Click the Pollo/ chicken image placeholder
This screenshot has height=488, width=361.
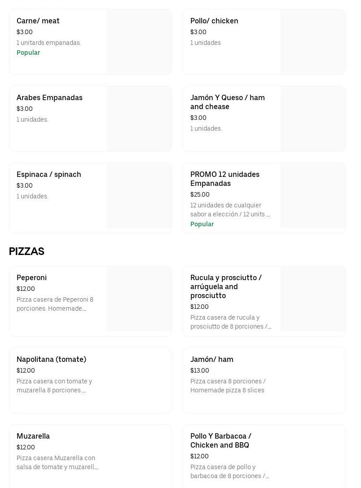click(313, 42)
